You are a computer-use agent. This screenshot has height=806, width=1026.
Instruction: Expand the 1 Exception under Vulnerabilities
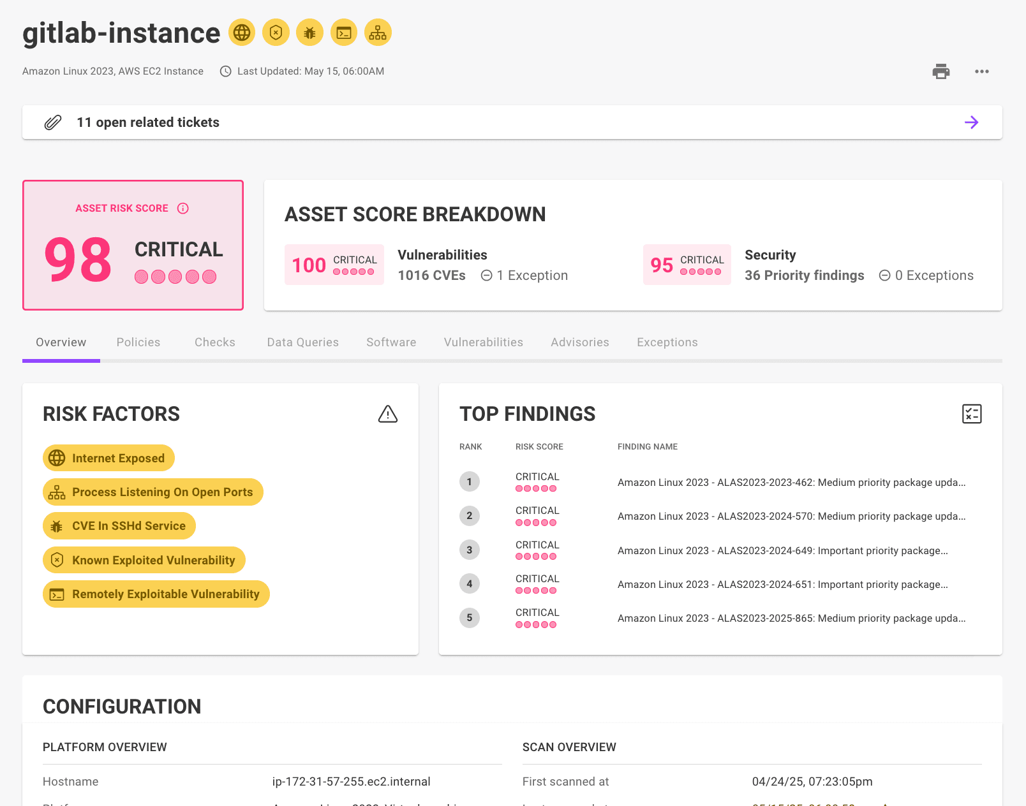pyautogui.click(x=523, y=275)
